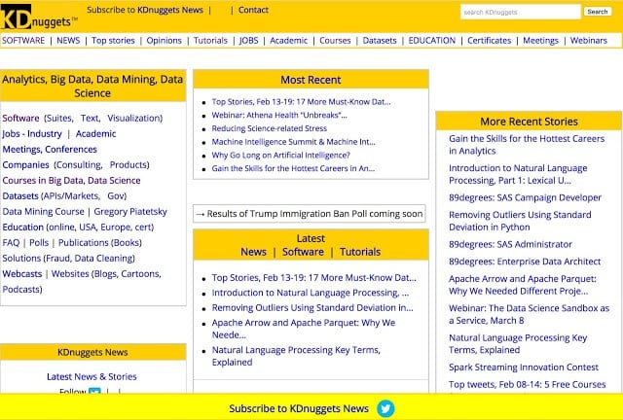Viewport: 623px width, 420px height.
Task: Click the FAQ link
Action: tap(11, 242)
